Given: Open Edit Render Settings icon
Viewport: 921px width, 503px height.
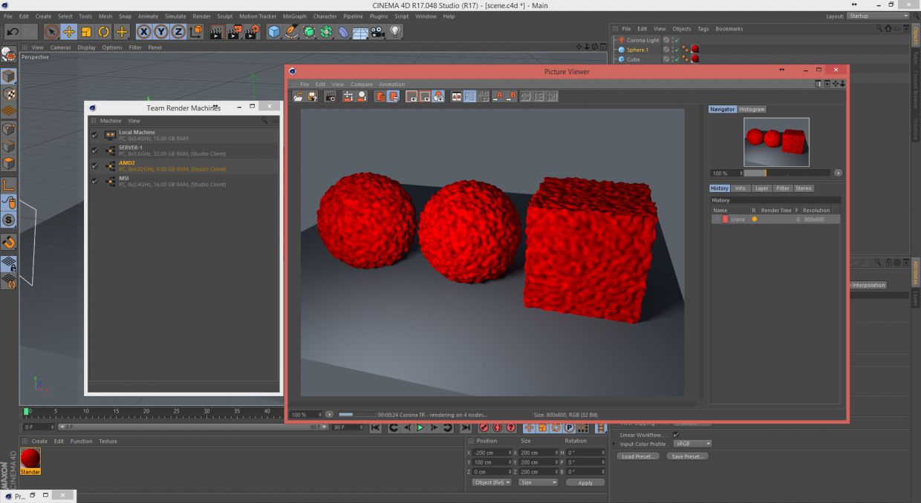Looking at the screenshot, I should 252,31.
